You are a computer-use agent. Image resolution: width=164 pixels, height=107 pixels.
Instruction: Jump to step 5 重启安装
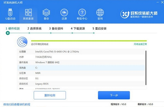click(x=99, y=29)
